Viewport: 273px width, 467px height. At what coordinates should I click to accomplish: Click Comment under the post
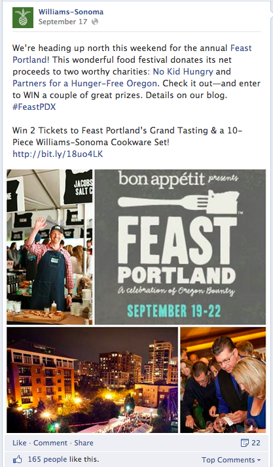(x=50, y=443)
